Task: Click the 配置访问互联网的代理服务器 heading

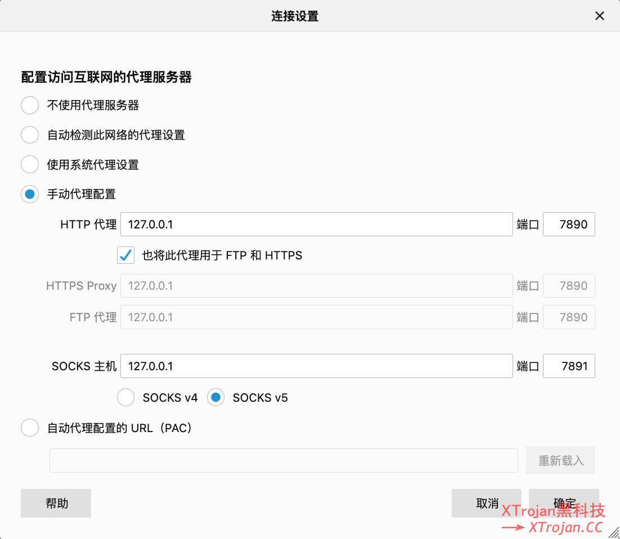Action: [106, 77]
